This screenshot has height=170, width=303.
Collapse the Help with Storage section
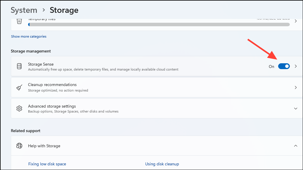click(296, 146)
